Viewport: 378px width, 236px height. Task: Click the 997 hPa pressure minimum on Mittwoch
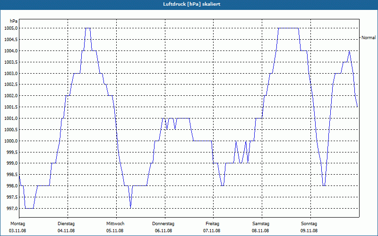click(130, 208)
